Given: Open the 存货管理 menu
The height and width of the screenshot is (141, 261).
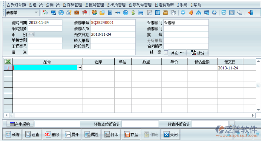Looking at the screenshot, I should pyautogui.click(x=72, y=5).
